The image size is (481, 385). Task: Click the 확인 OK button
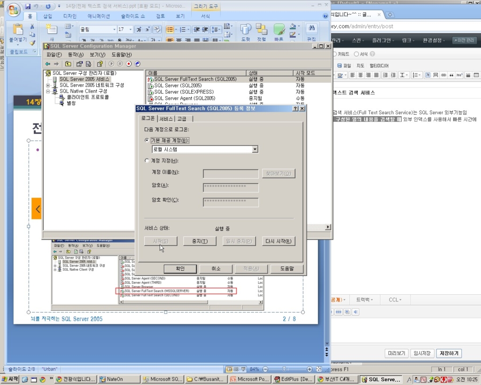click(x=180, y=268)
